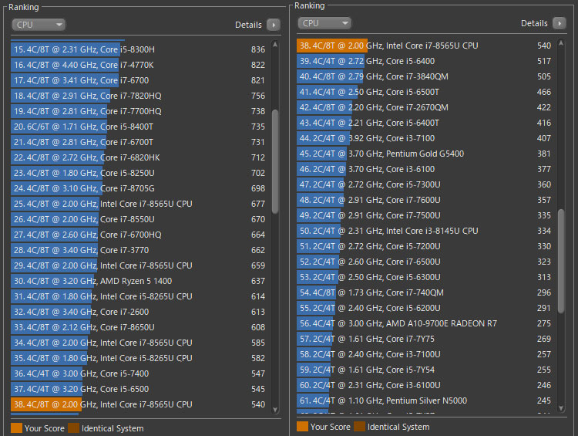The image size is (578, 436).
Task: Select row 43 Core i5-6400T
Action: [425, 123]
